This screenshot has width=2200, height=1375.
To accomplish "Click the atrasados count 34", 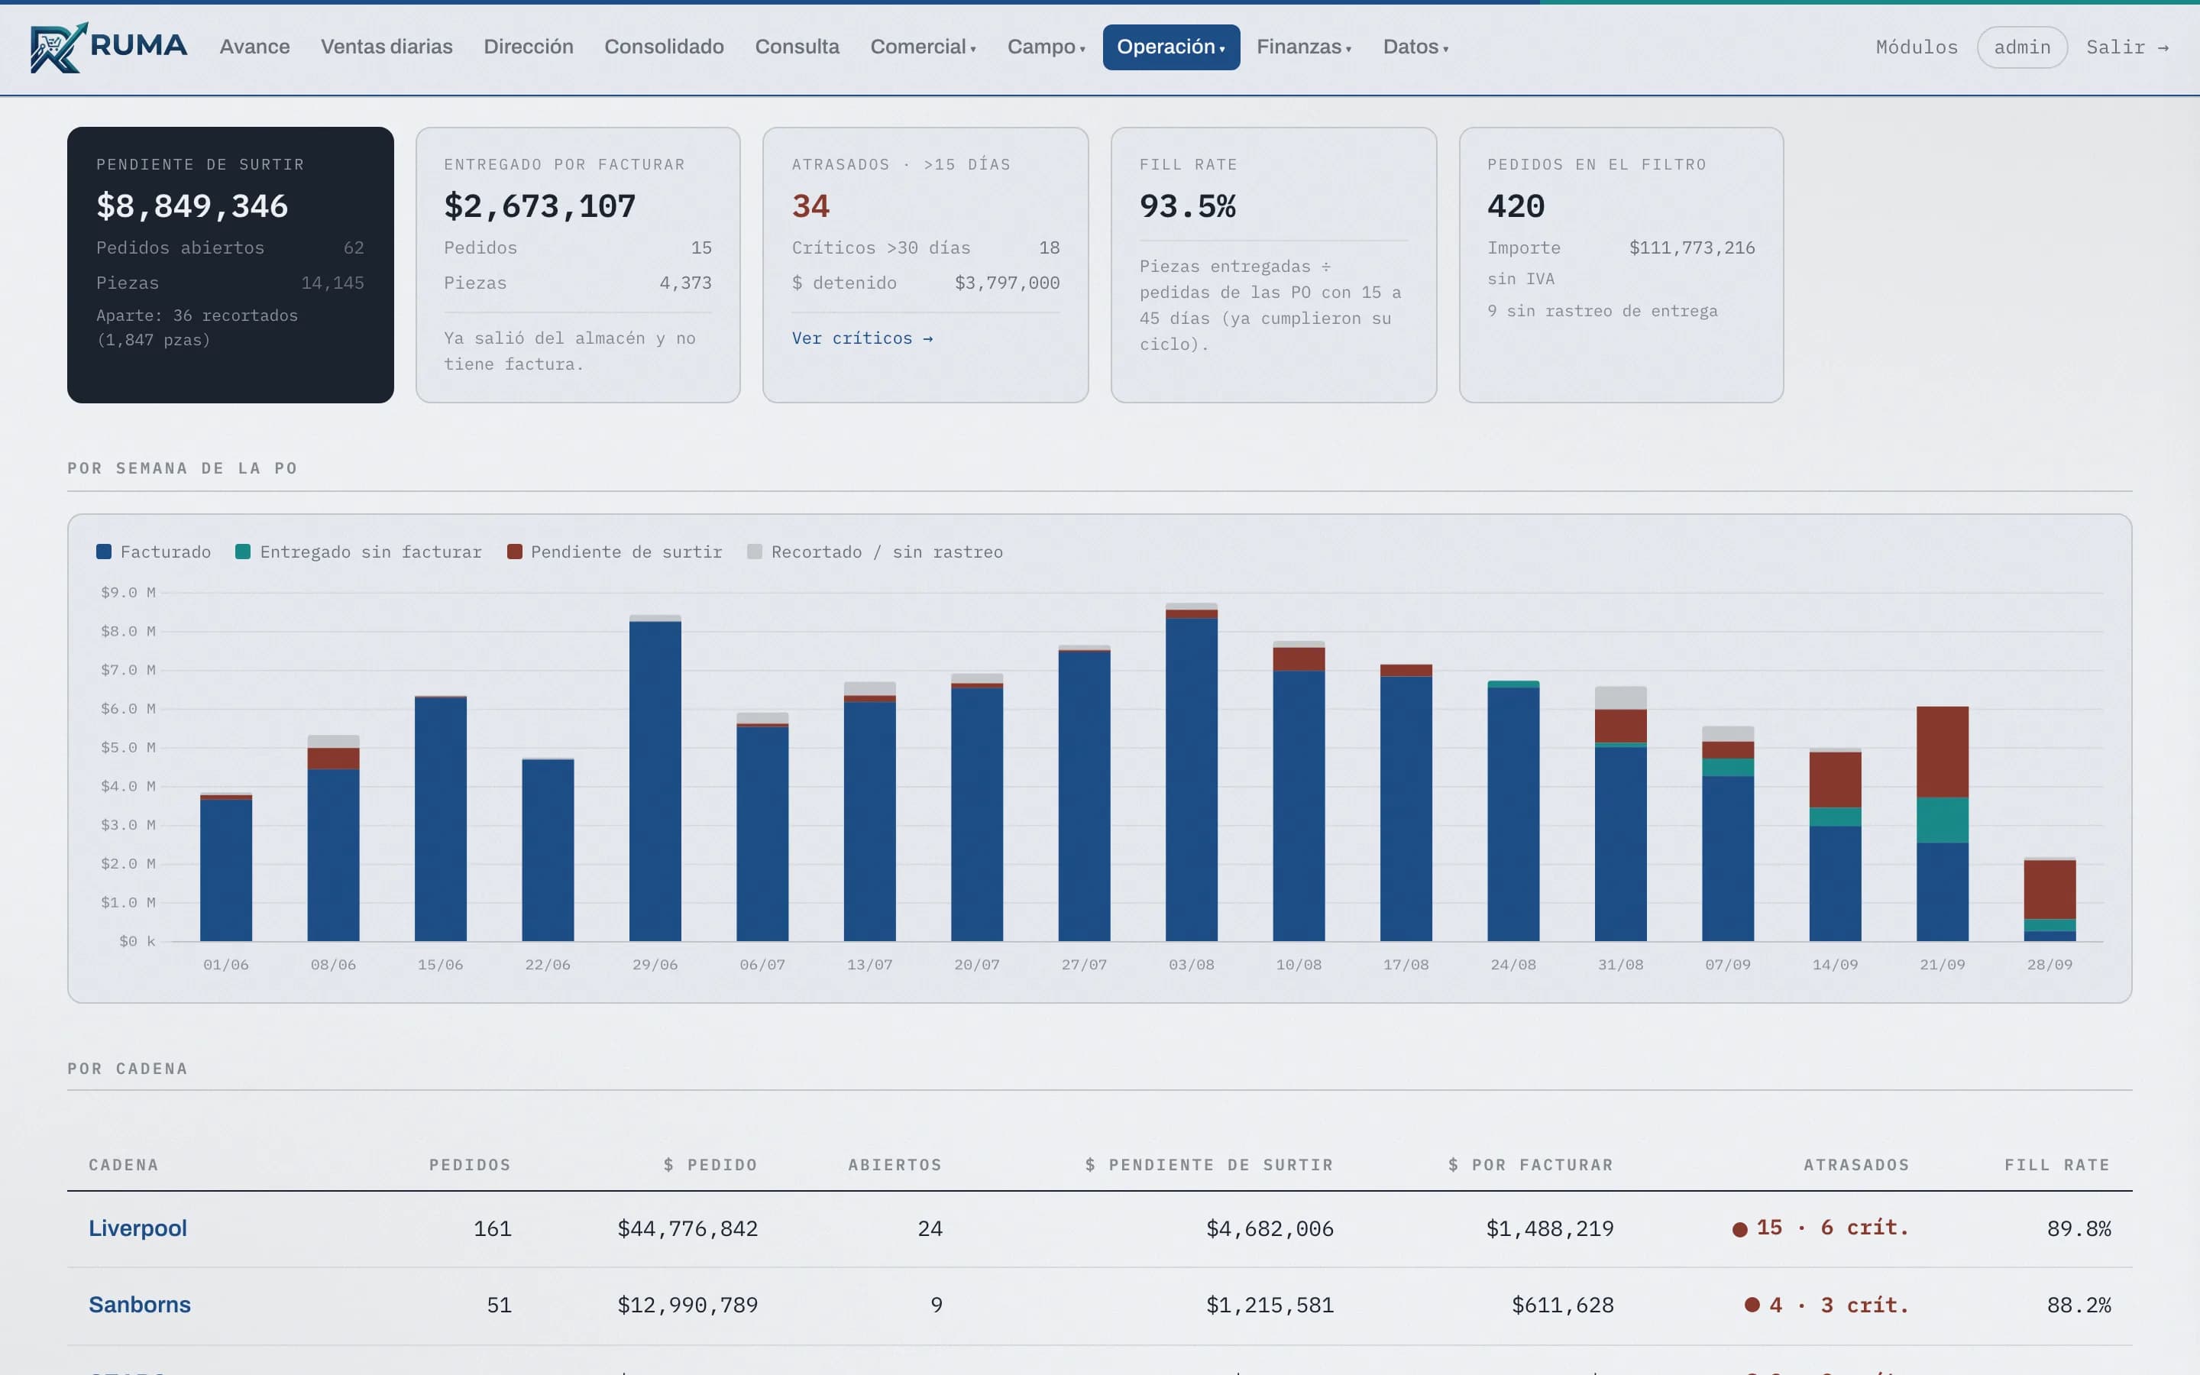I will [x=811, y=206].
